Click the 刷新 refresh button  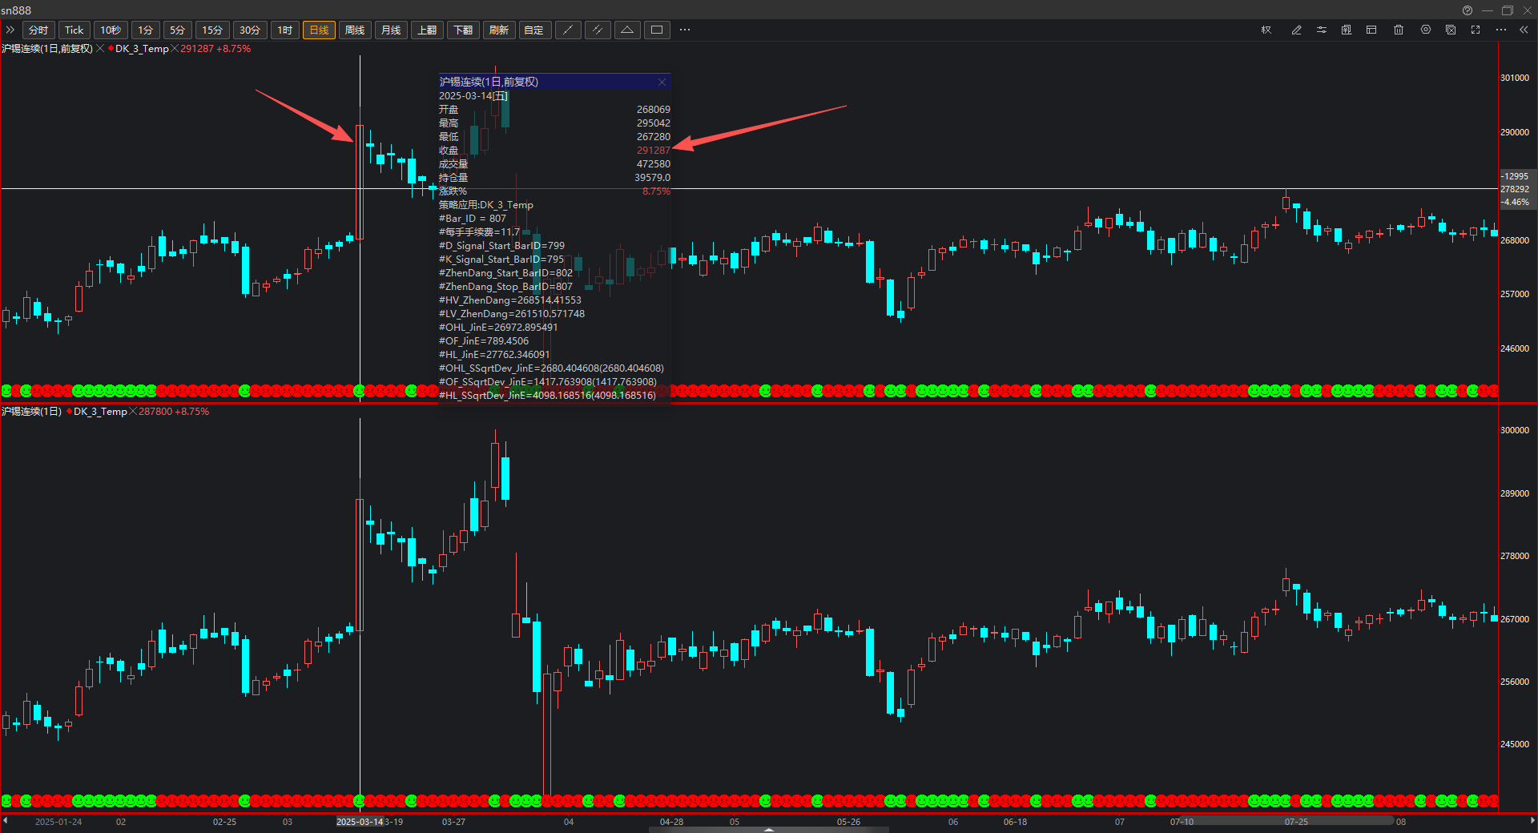coord(499,30)
